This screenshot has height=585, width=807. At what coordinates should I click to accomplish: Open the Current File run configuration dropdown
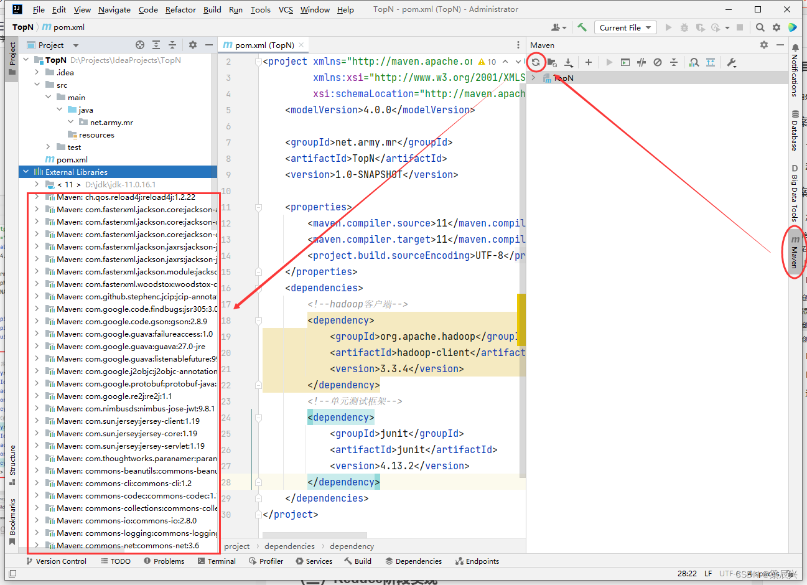click(625, 27)
